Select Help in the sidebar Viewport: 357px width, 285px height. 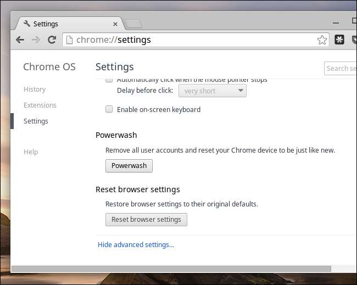pyautogui.click(x=31, y=152)
